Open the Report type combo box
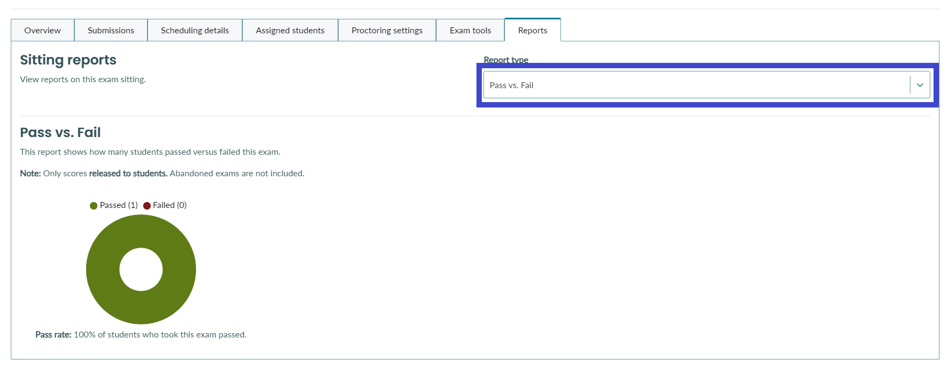 point(706,85)
